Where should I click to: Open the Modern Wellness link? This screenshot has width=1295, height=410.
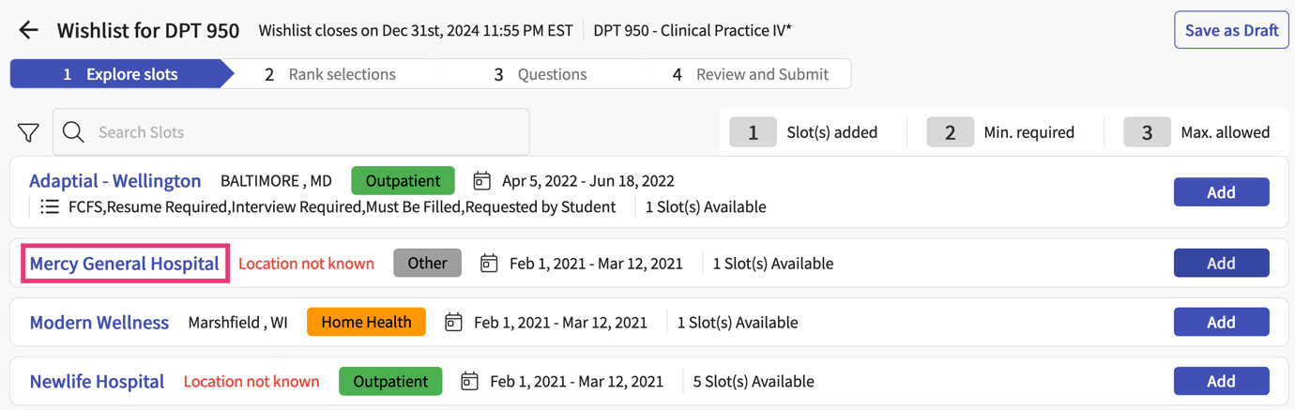tap(99, 323)
